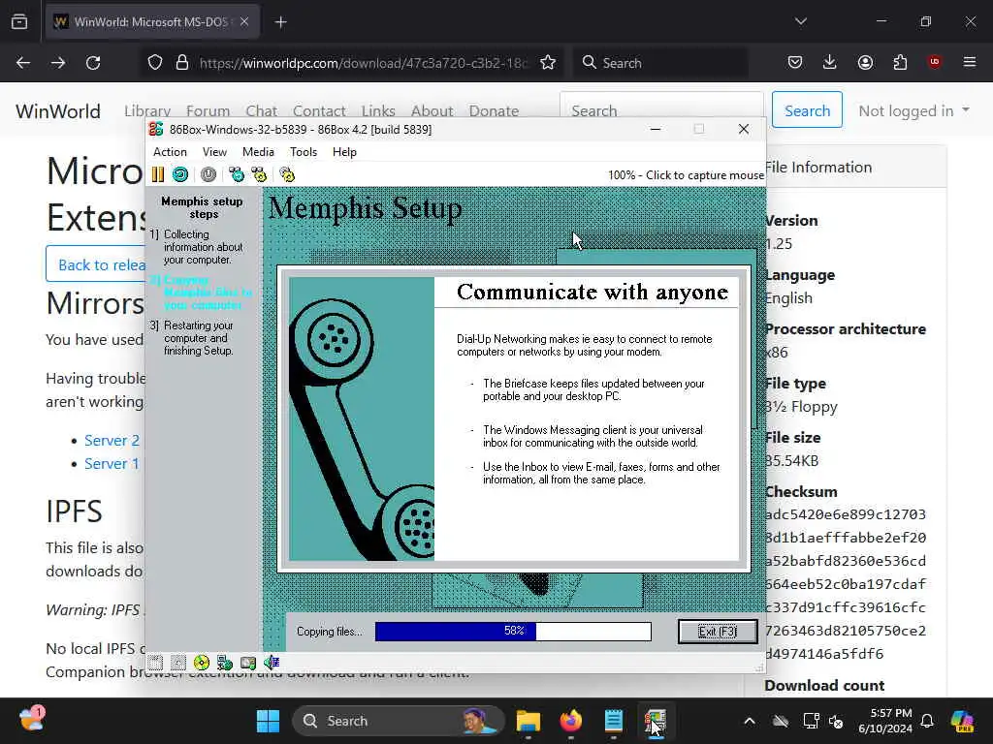Click the Server 1 mirror link

click(x=112, y=464)
